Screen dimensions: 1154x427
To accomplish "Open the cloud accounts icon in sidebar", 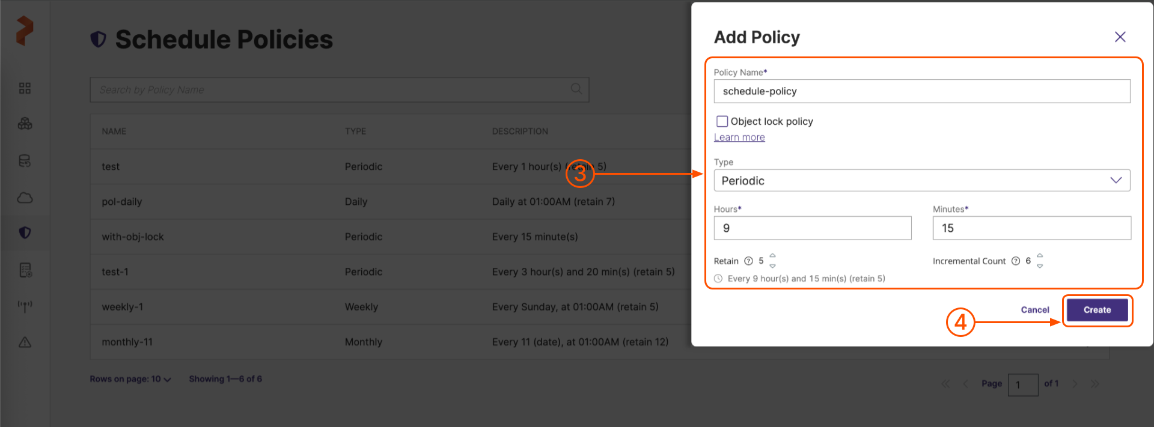I will 25,198.
